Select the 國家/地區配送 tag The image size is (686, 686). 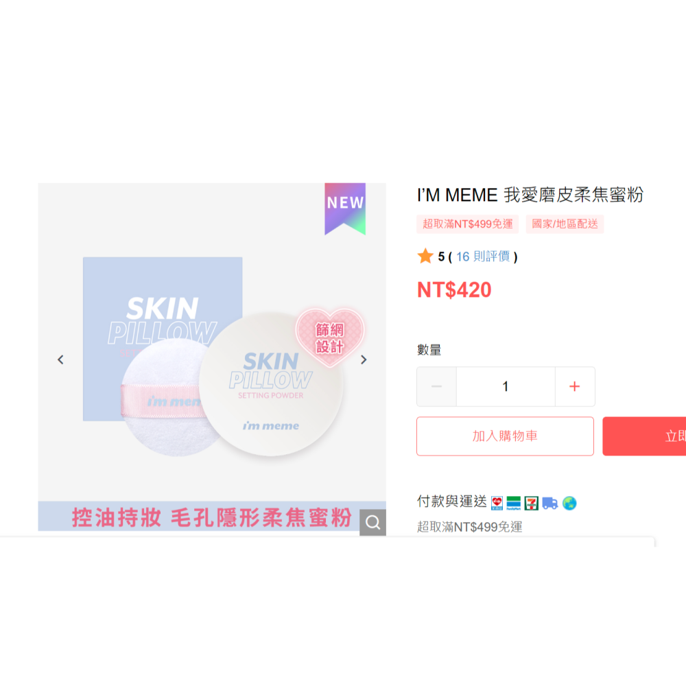(565, 224)
